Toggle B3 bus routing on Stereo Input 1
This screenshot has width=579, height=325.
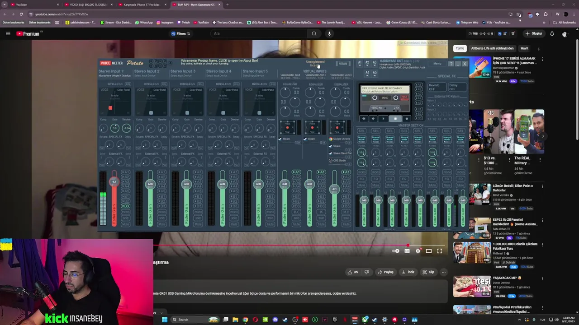[x=125, y=206]
